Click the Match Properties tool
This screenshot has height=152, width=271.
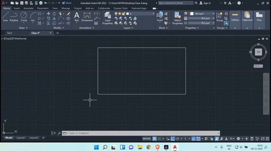[x=177, y=18]
